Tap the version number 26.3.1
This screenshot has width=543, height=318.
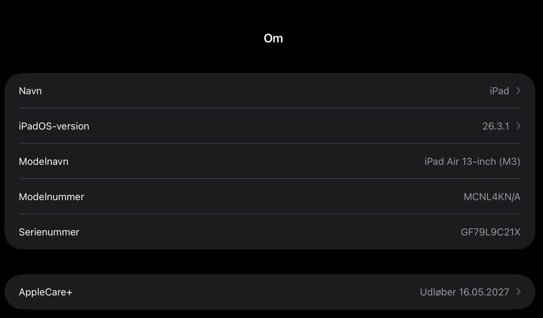pyautogui.click(x=495, y=126)
